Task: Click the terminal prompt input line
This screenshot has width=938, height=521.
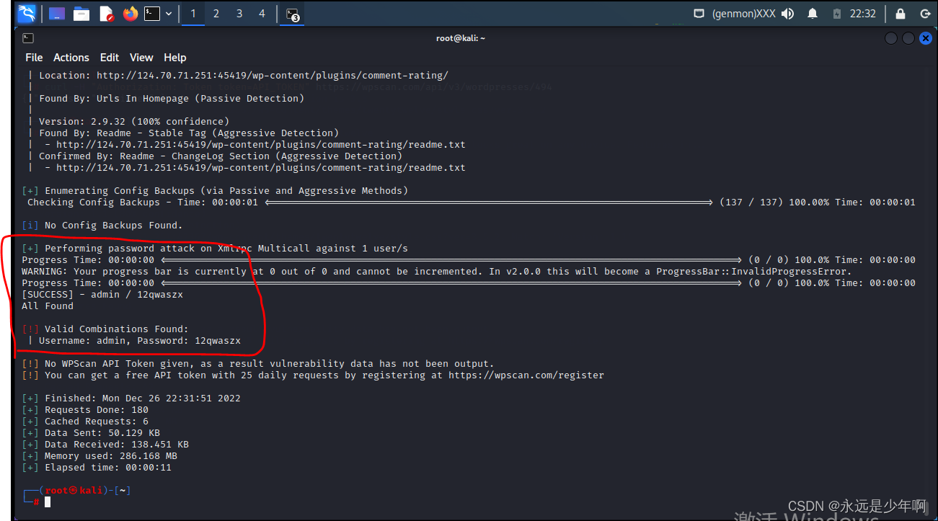Action: 48,502
